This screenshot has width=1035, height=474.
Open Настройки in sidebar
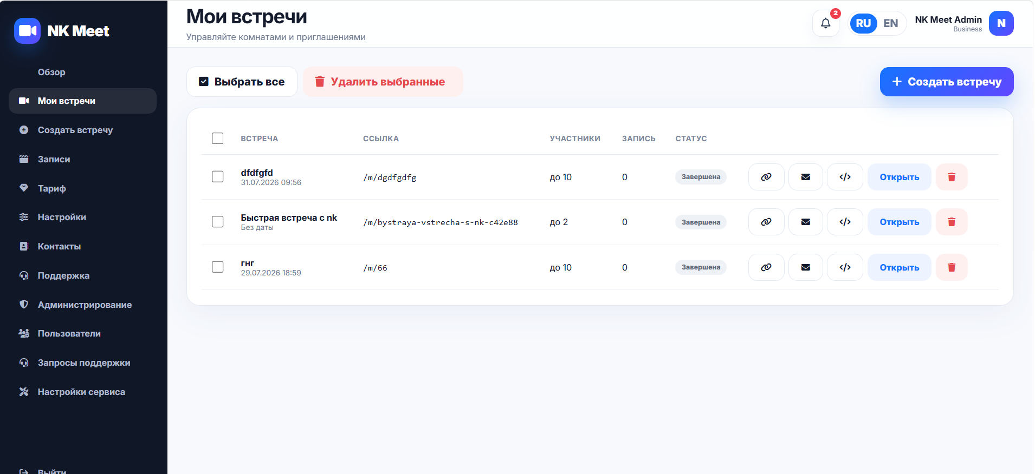(x=82, y=217)
